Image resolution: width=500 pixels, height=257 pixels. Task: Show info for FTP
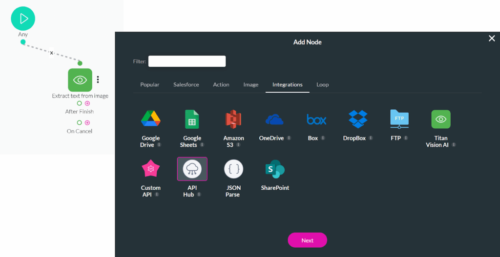click(406, 138)
